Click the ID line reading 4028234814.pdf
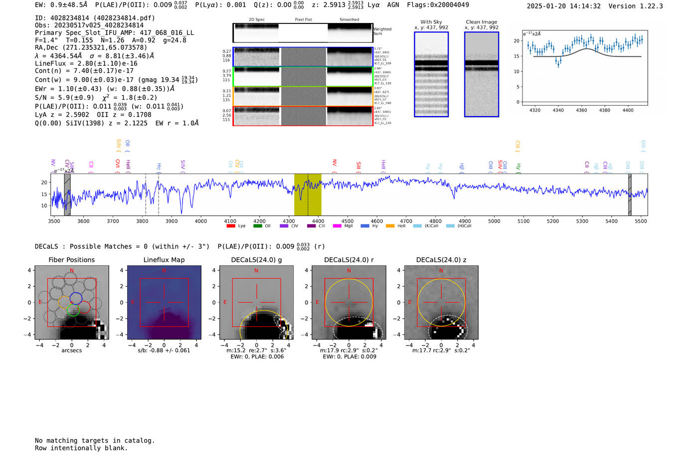 95,18
